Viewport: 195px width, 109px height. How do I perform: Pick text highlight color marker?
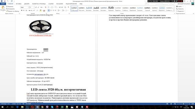(x=41, y=11)
